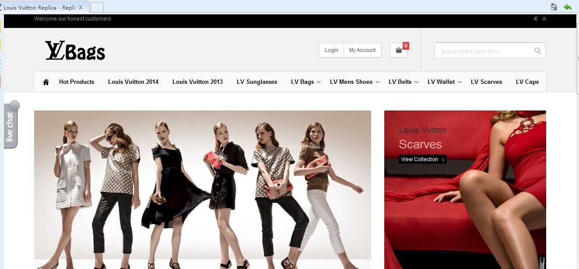Close the Louis Vuitton Replica browser tab
This screenshot has height=269, width=579.
(81, 7)
